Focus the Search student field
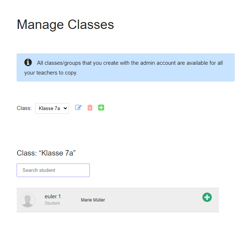The width and height of the screenshot is (252, 229). [53, 170]
